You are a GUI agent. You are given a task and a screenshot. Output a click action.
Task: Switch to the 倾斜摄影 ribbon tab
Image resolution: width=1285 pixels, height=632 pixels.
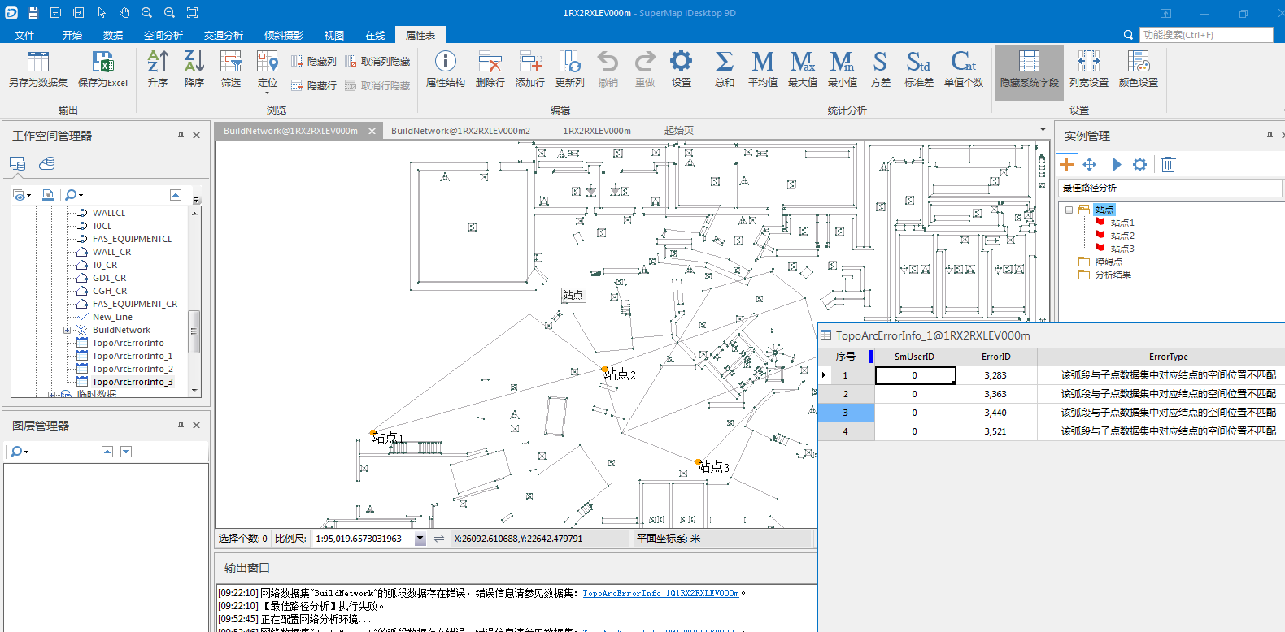(x=284, y=35)
